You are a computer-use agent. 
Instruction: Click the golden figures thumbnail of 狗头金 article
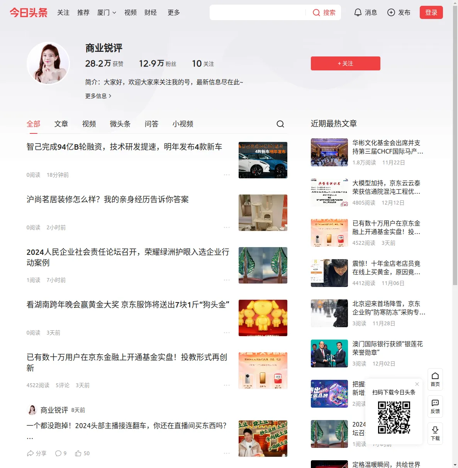pyautogui.click(x=263, y=318)
